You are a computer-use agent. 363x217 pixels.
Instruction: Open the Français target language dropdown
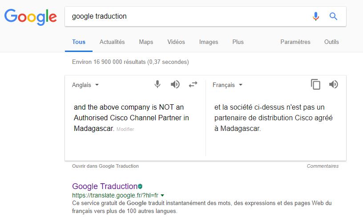point(228,85)
